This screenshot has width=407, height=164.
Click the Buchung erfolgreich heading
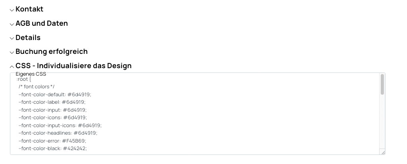pyautogui.click(x=51, y=51)
